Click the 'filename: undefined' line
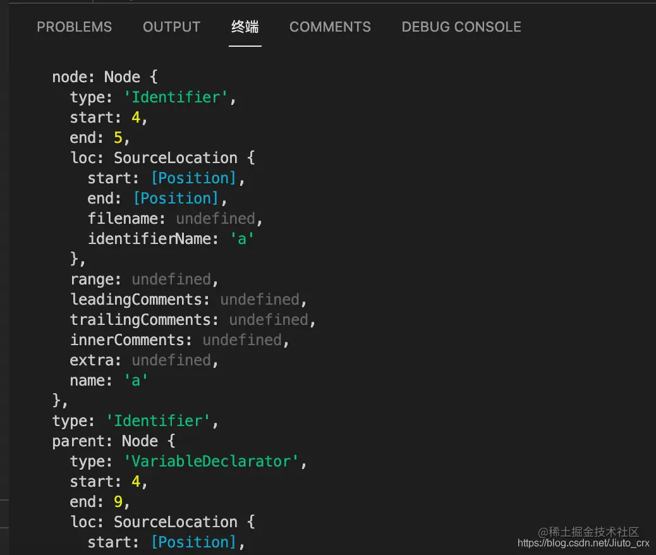This screenshot has width=656, height=555. 175,219
